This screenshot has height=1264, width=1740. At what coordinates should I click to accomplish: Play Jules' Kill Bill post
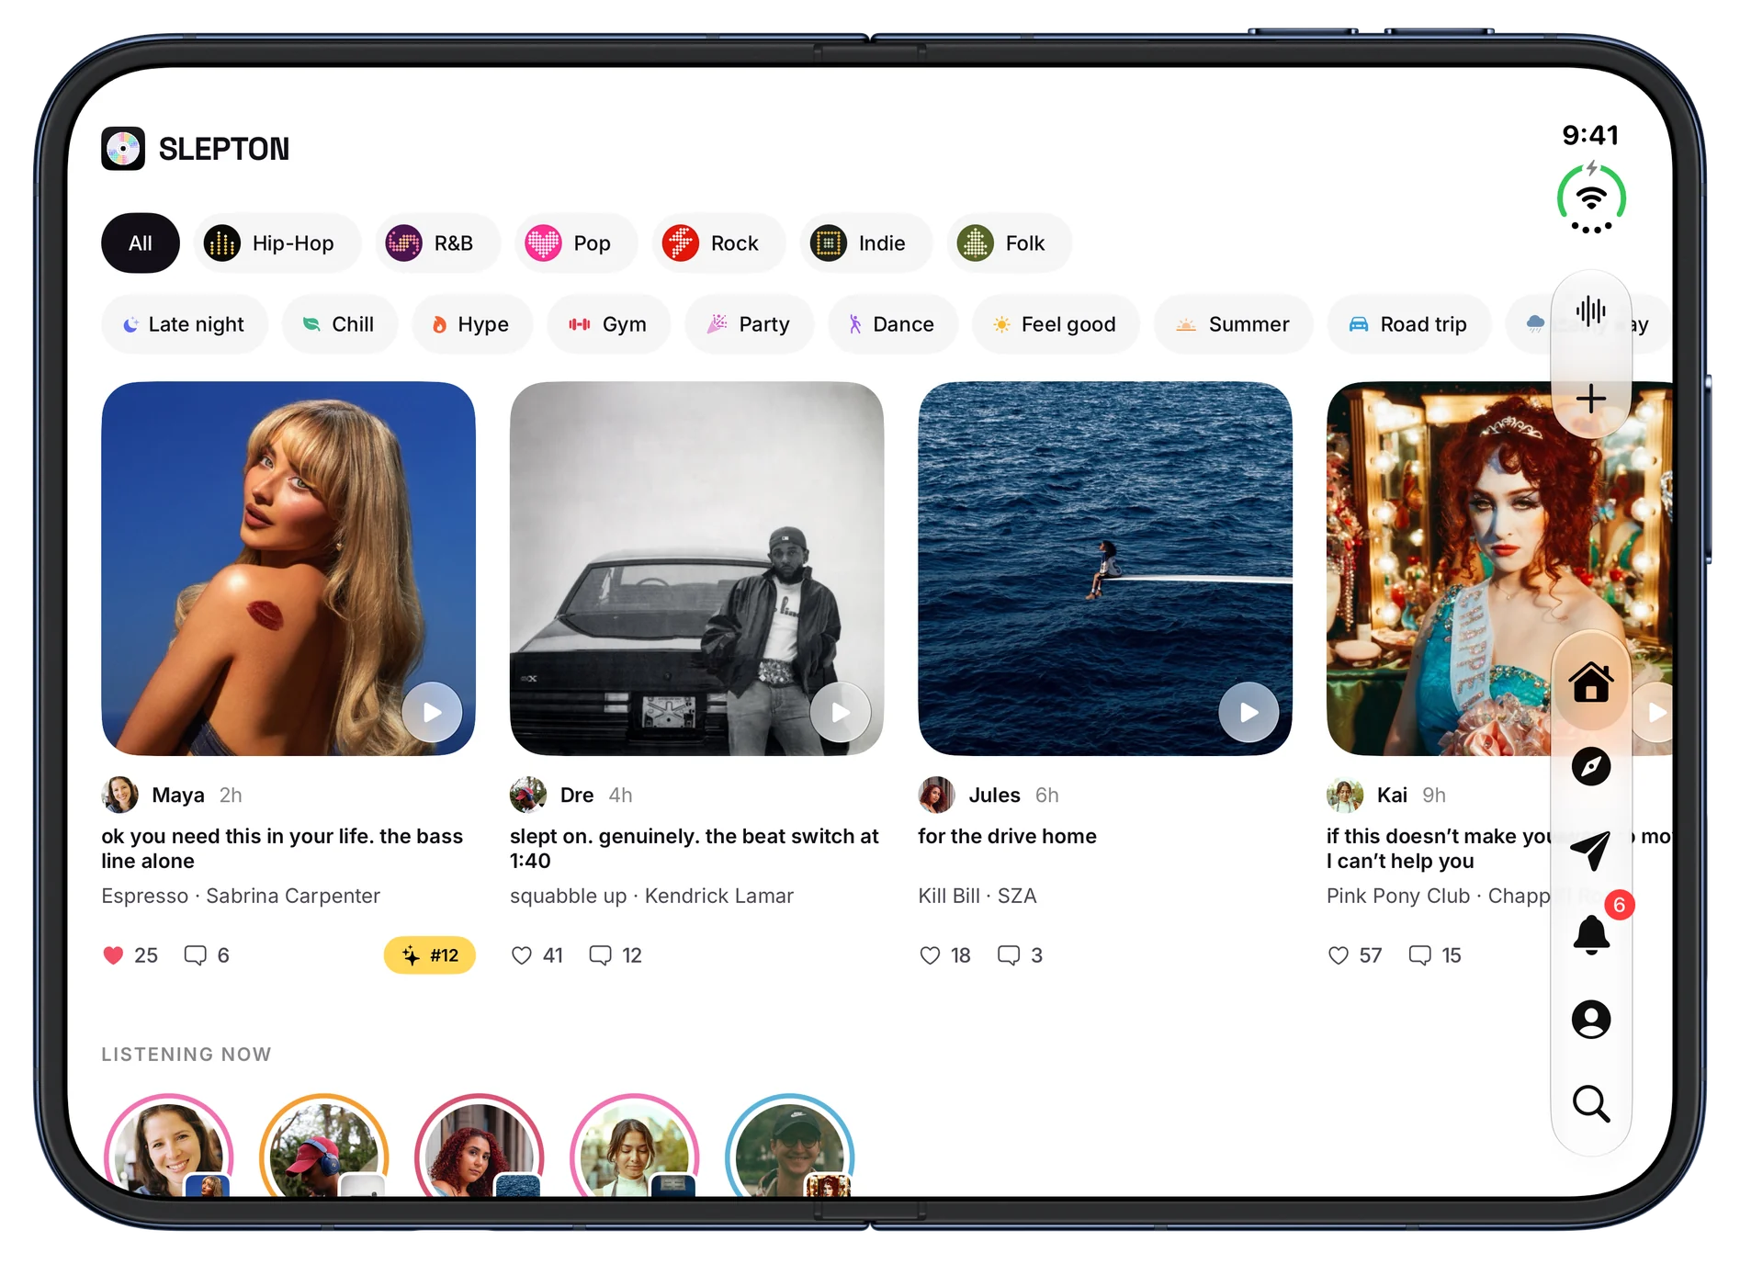(1249, 712)
